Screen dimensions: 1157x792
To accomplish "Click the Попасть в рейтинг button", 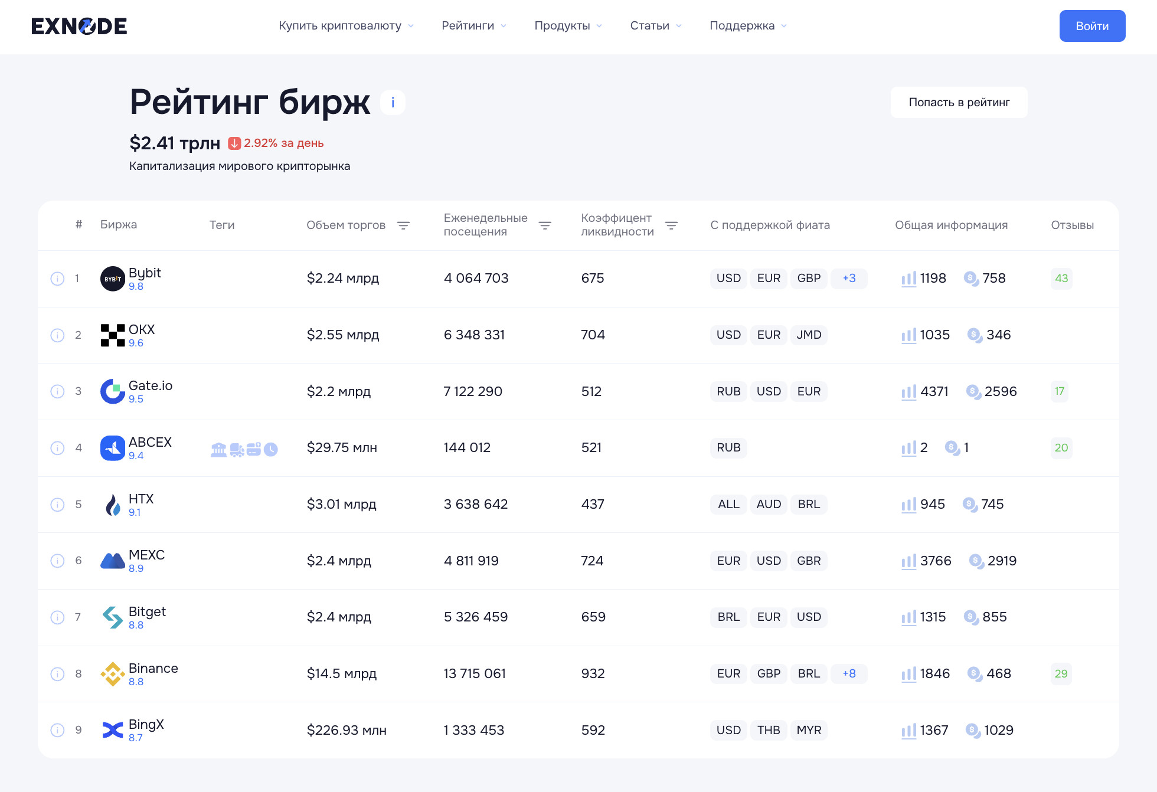I will [x=959, y=102].
